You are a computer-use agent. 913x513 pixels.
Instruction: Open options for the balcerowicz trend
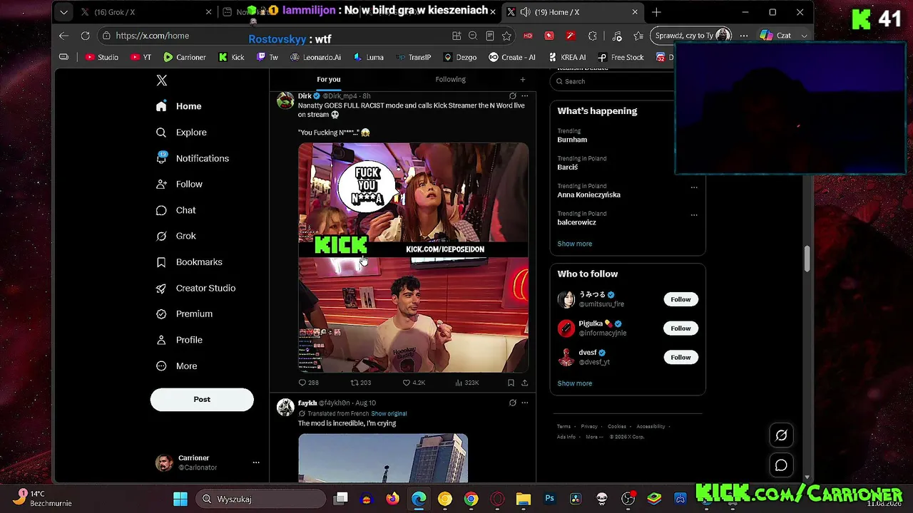(694, 214)
